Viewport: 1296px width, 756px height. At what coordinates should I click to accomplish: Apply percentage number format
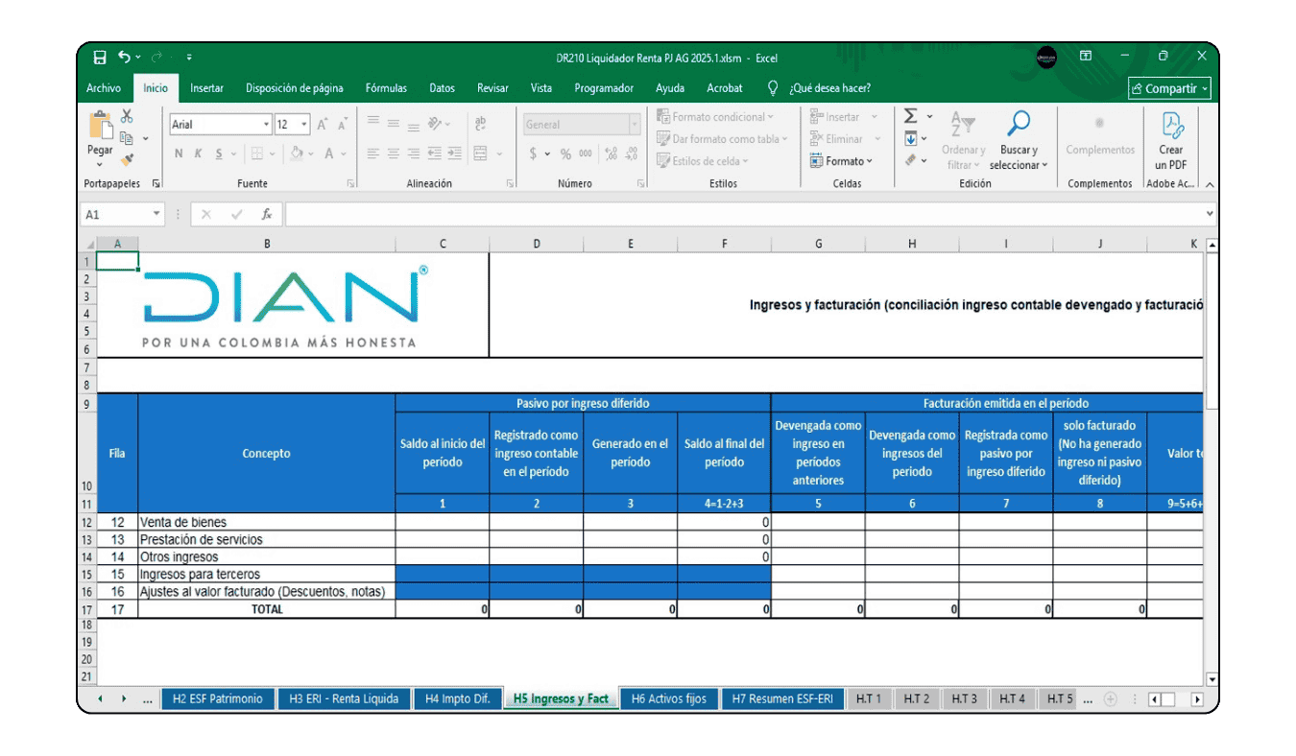tap(564, 153)
